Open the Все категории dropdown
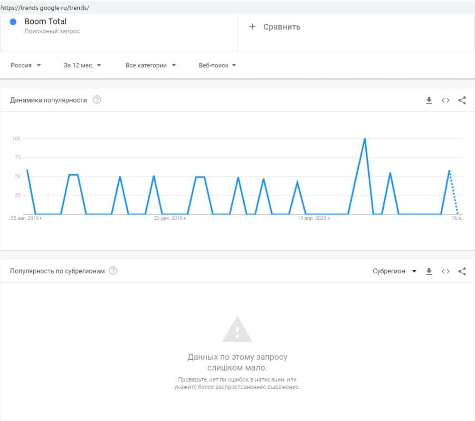The image size is (475, 421). coord(151,65)
